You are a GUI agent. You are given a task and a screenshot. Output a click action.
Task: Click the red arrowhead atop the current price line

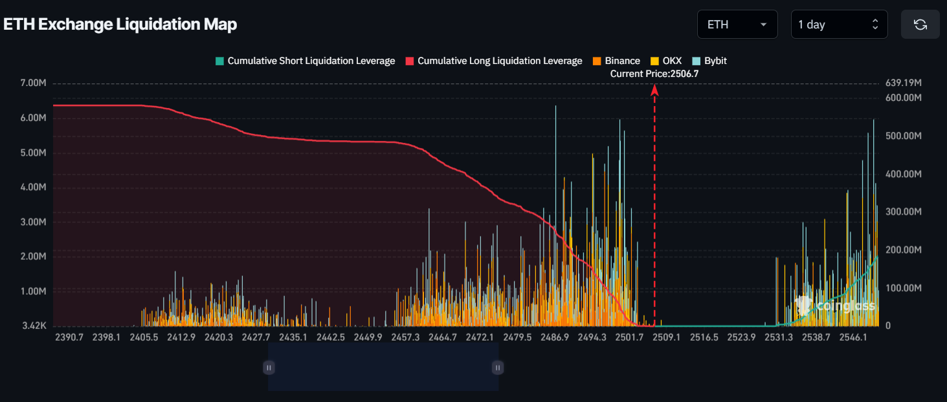[654, 90]
